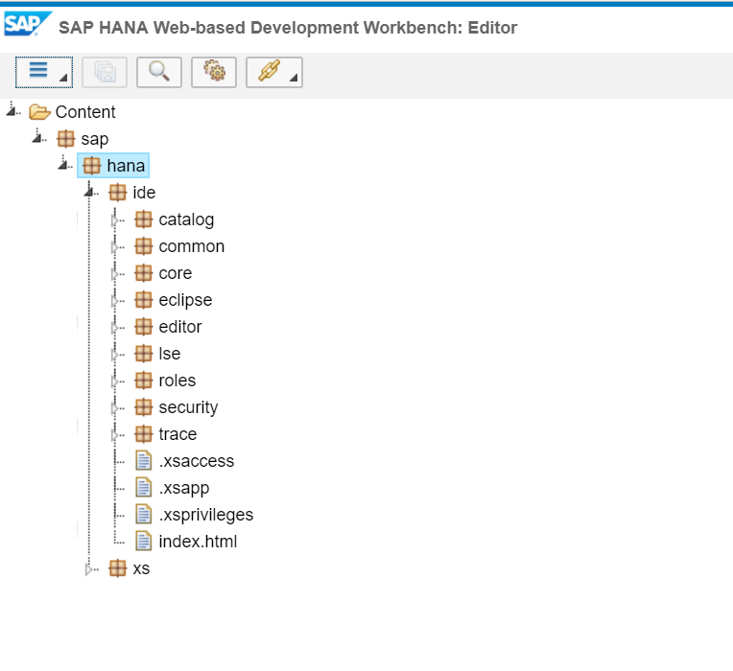This screenshot has width=733, height=671.
Task: Open the index.html file name
Action: pyautogui.click(x=198, y=542)
